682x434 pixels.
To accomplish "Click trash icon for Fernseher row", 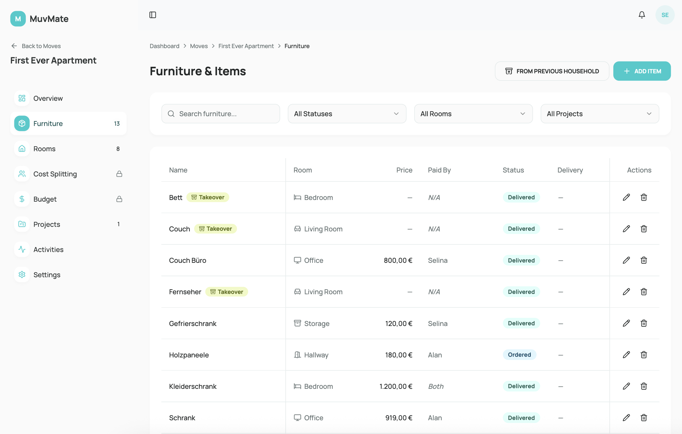I will [643, 292].
